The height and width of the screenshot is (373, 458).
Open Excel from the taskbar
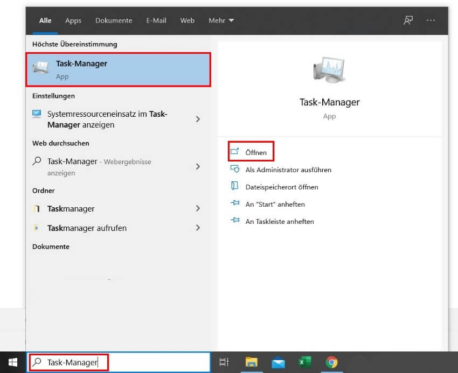pos(305,362)
